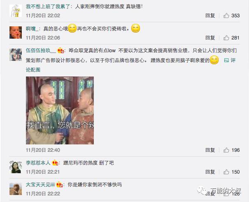Viewport: 249px width, 202px height.
Task: Like the 196-likes comment with image
Action: click(226, 150)
